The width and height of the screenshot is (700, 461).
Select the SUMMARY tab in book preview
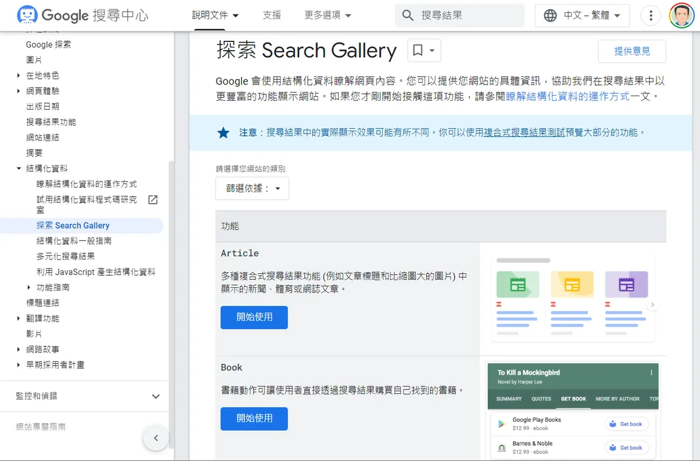pos(509,399)
